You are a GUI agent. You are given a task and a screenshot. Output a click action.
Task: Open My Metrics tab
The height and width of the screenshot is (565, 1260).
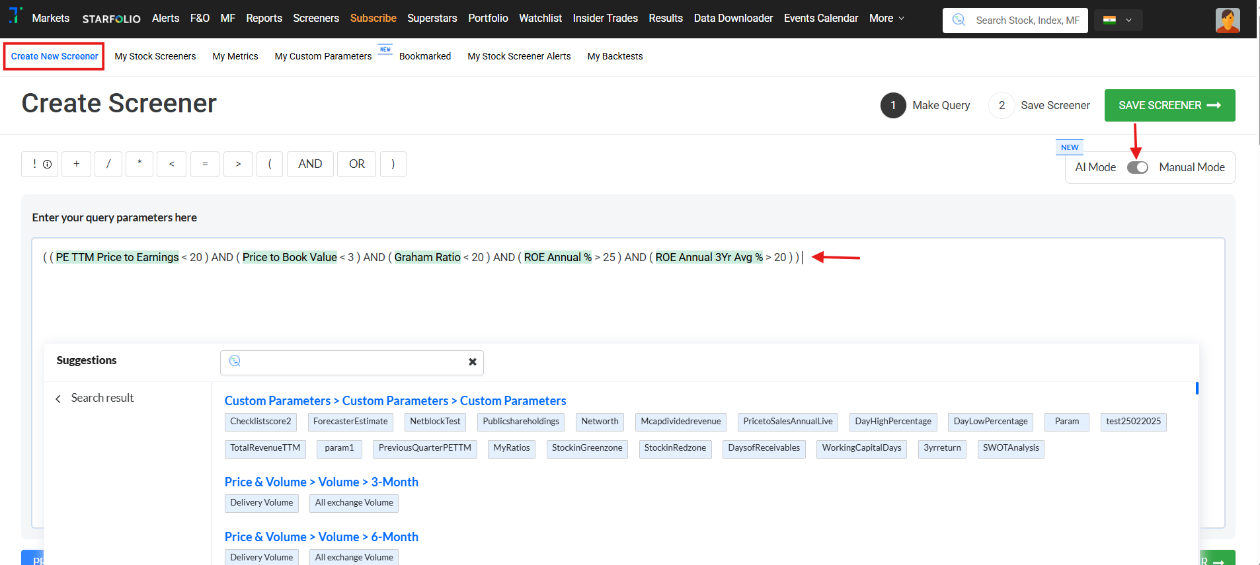pos(235,56)
